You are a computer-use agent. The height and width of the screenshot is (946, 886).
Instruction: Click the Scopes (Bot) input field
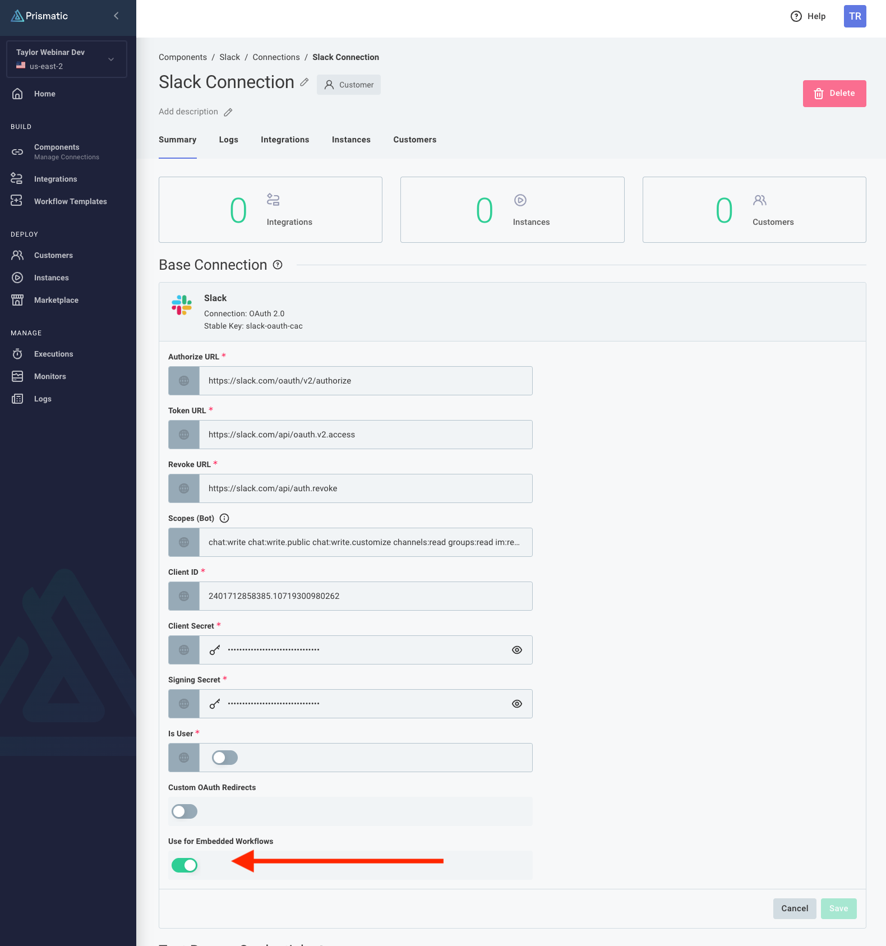click(366, 542)
